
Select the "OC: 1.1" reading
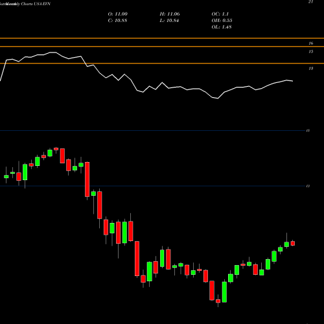point(220,14)
